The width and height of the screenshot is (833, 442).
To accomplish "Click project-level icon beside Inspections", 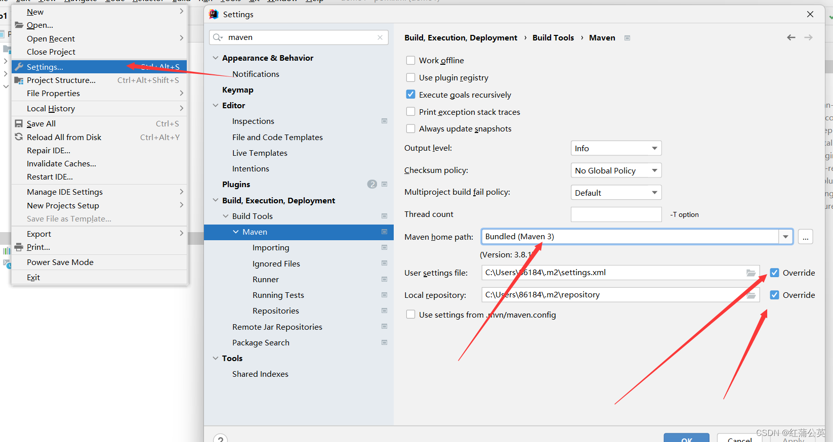I will pos(384,121).
